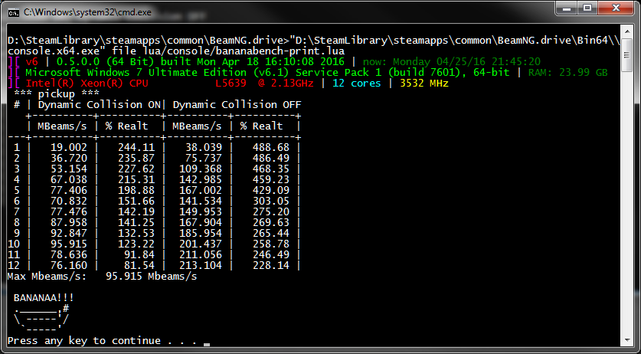This screenshot has height=354, width=641.
Task: Click the Intel(R) Xeon(R) CPU text
Action: point(87,83)
